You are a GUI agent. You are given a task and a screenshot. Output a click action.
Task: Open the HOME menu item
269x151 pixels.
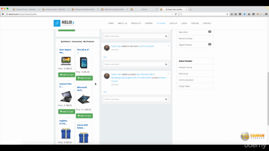point(111,23)
